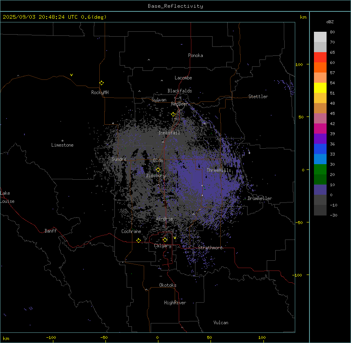Click the Base_Reflectivity title
351x343 pixels.
[175, 6]
